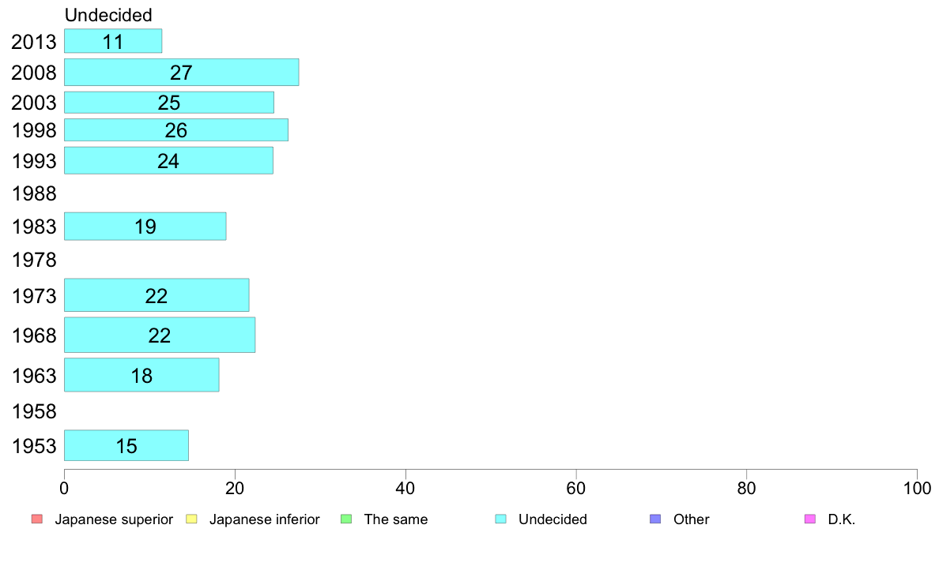Select the 1998 bar showing 26
The image size is (939, 581).
pyautogui.click(x=176, y=129)
